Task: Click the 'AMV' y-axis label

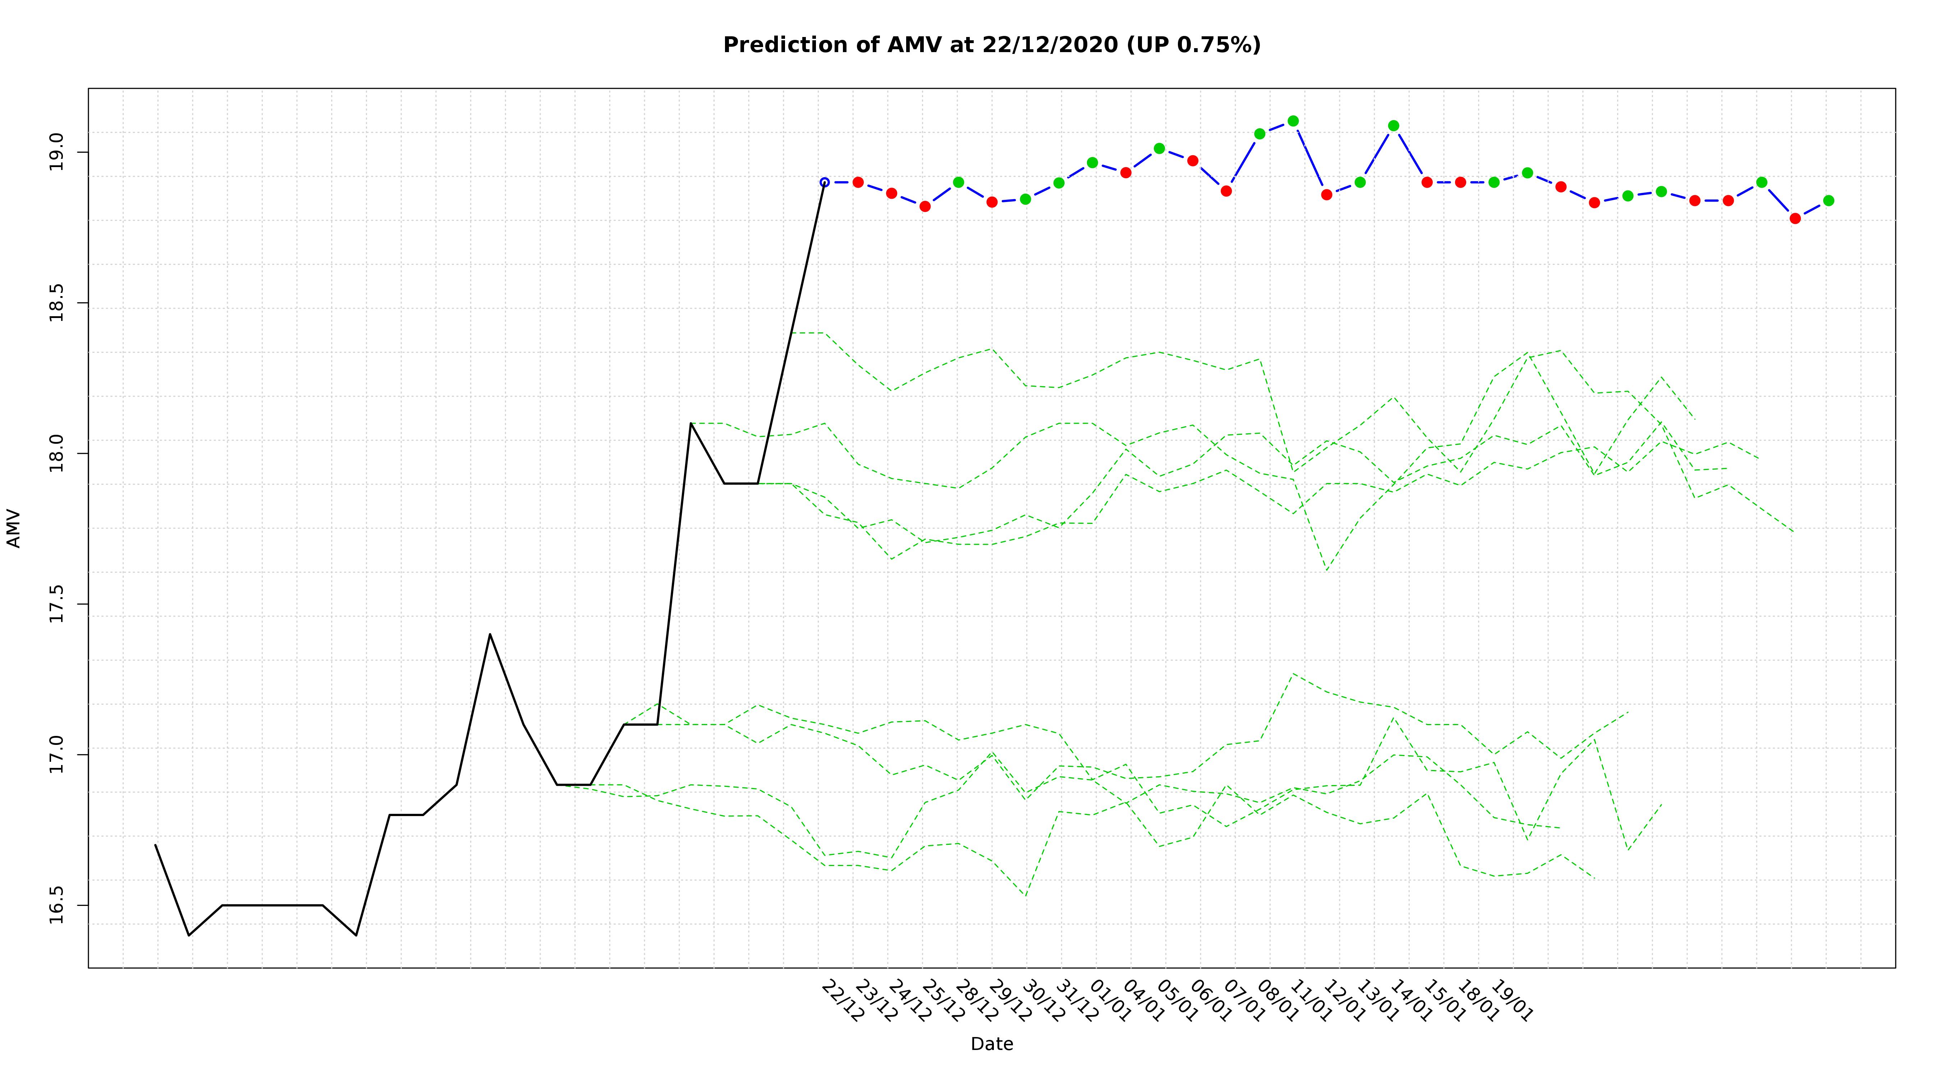Action: 14,528
